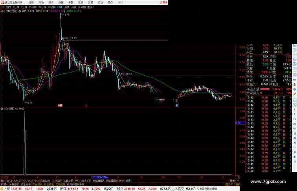Open the 行情 menu
297x191 pixels.
[31, 2]
